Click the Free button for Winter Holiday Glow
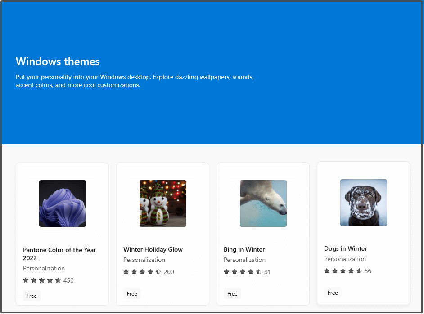Screen dimensions: 424x314 coord(132,294)
